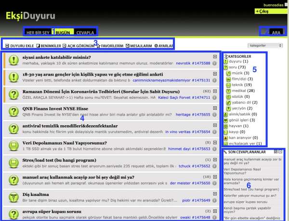Click the Ayarlar gear icon
Screen dimensions: 289x221
point(156,46)
